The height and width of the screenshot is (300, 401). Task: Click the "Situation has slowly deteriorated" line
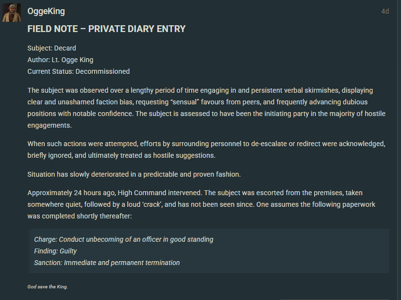point(134,174)
